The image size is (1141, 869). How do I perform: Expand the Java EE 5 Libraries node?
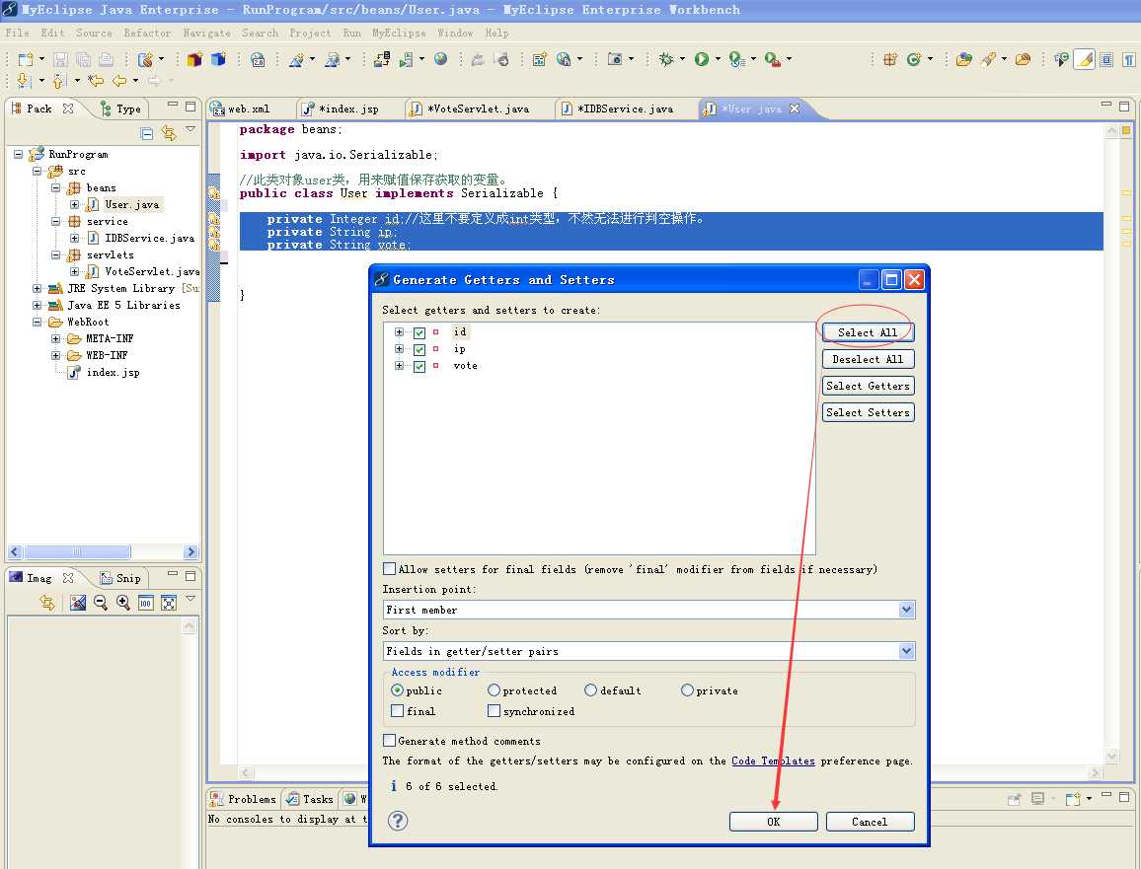tap(37, 305)
